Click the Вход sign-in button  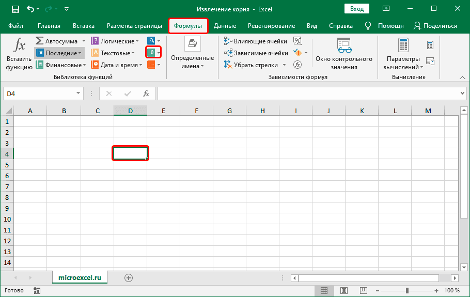(x=356, y=9)
